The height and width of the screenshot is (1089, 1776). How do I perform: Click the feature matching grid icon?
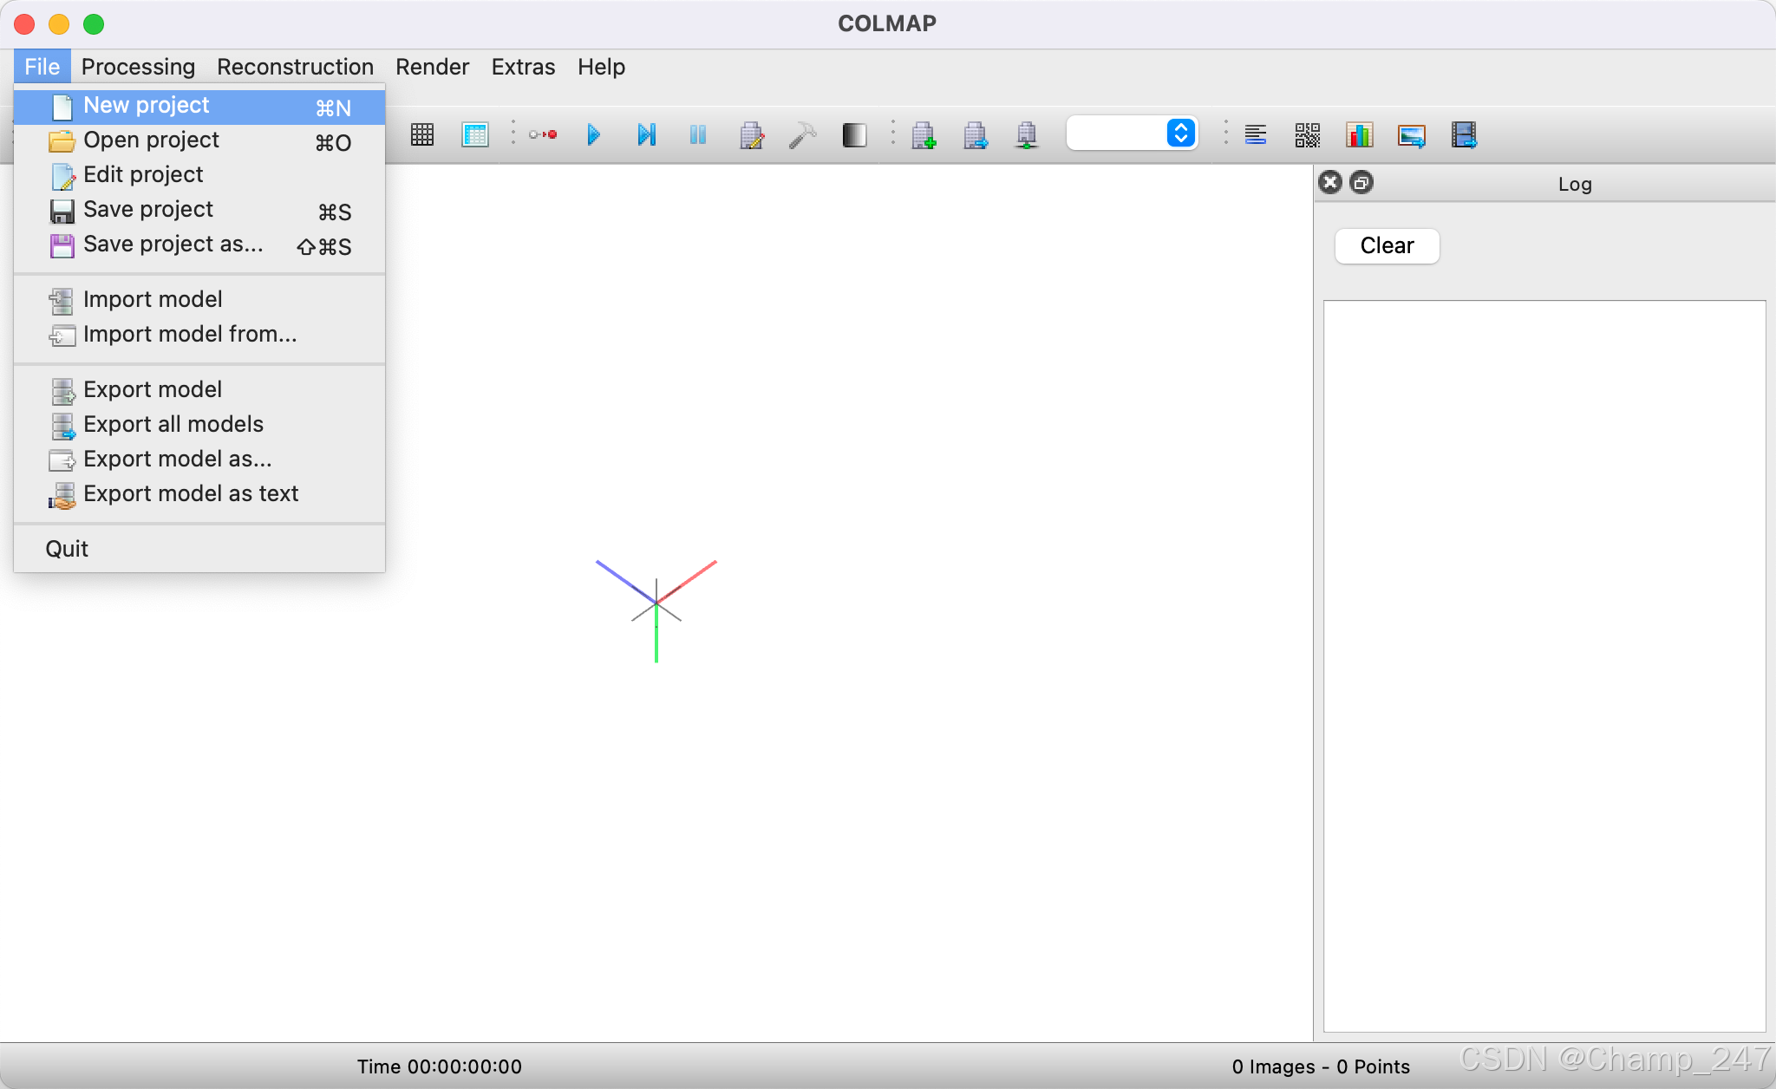click(x=422, y=134)
